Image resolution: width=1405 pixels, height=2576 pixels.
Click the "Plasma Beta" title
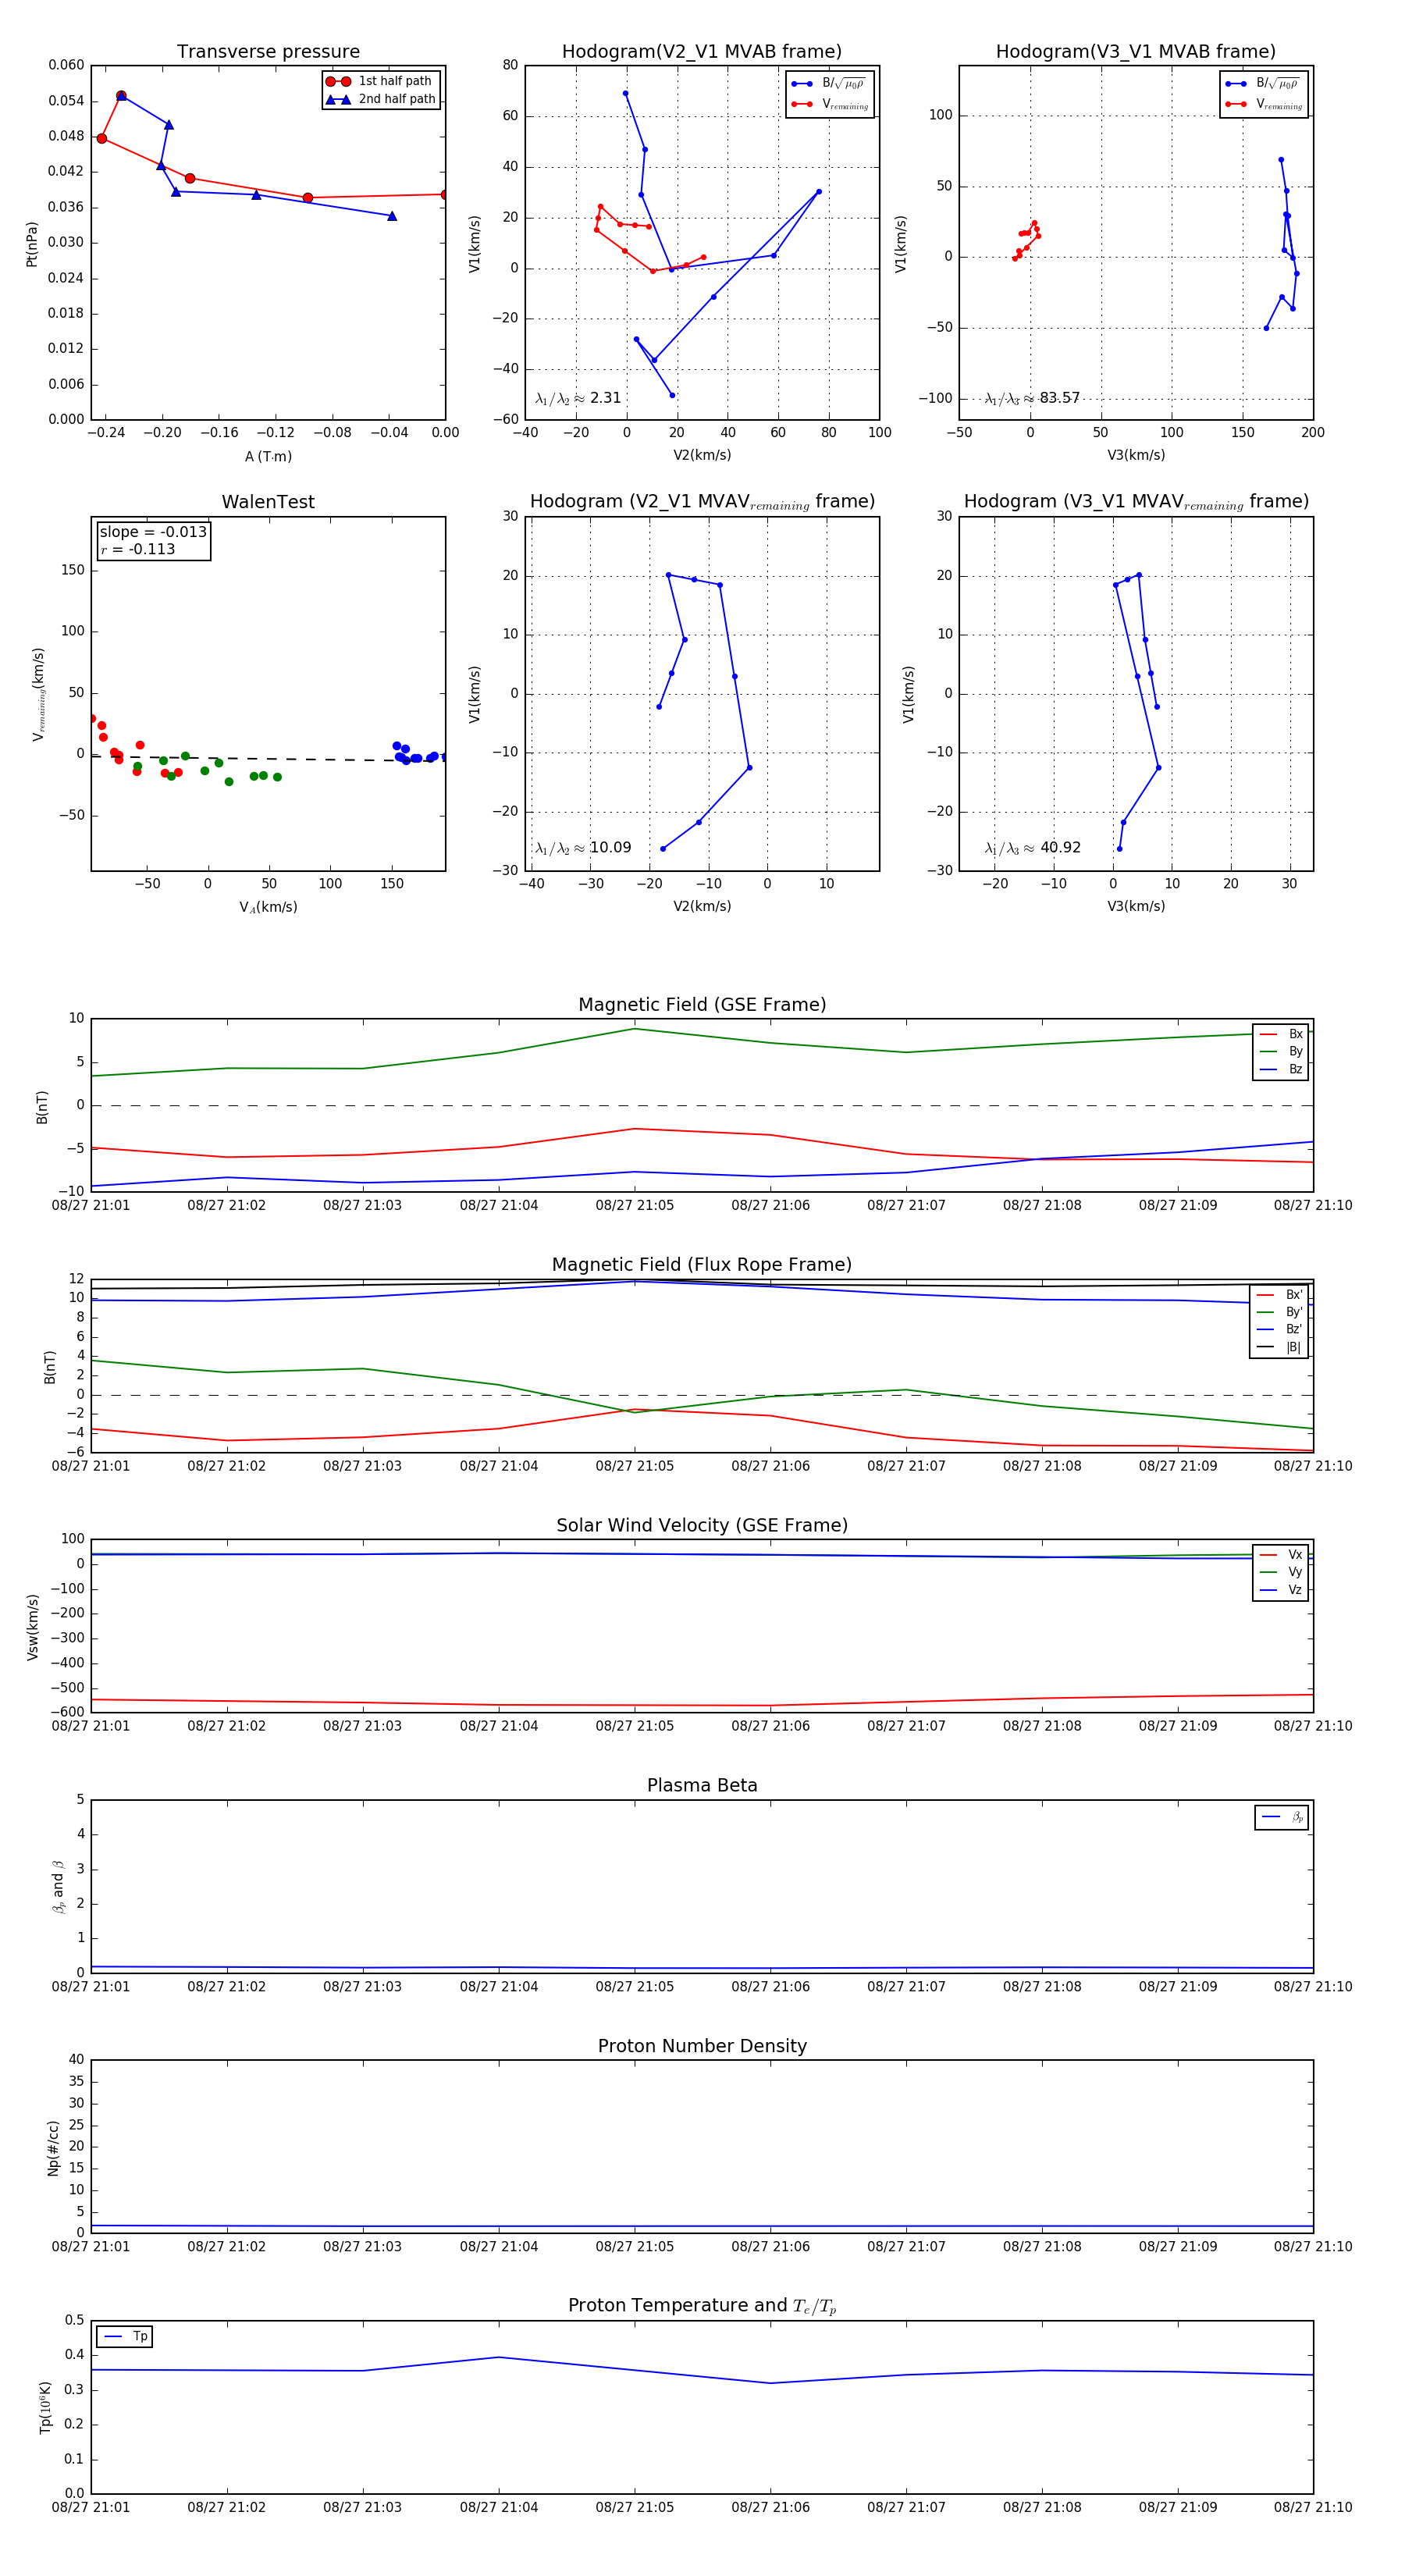[x=702, y=1785]
